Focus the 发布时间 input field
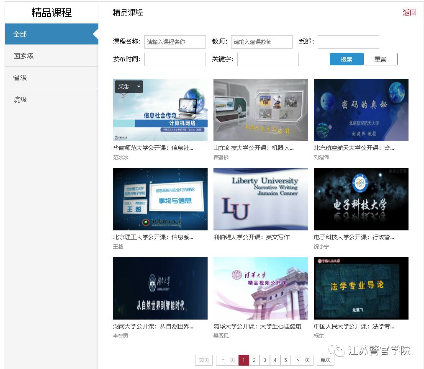Screen dimensions: 424x369 (175, 59)
